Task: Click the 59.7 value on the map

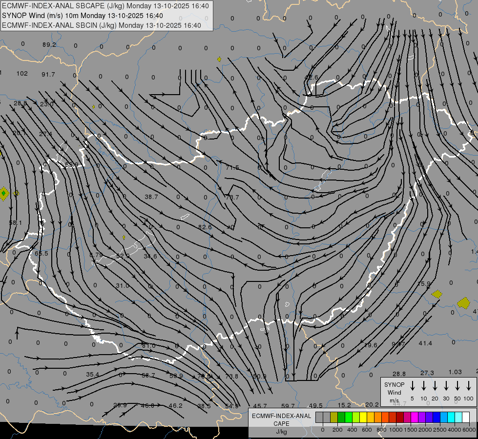Action: pyautogui.click(x=288, y=406)
